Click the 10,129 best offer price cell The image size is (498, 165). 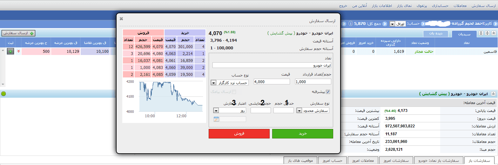(x=65, y=52)
